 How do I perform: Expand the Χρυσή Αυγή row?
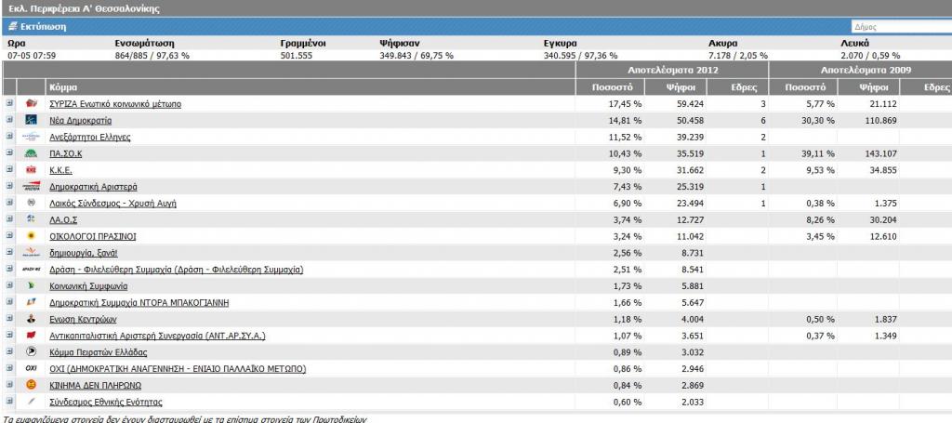tap(9, 203)
